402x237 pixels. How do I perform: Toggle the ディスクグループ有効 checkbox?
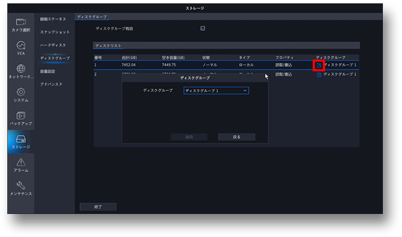coord(203,28)
